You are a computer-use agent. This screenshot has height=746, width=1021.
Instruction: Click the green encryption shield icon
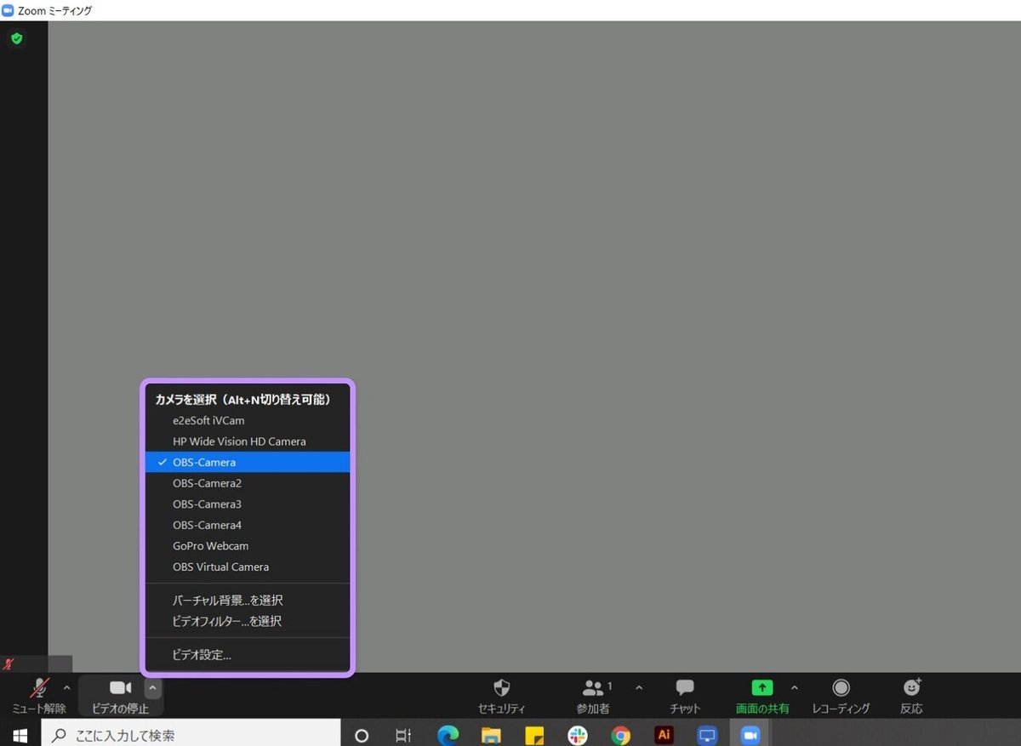pos(16,38)
